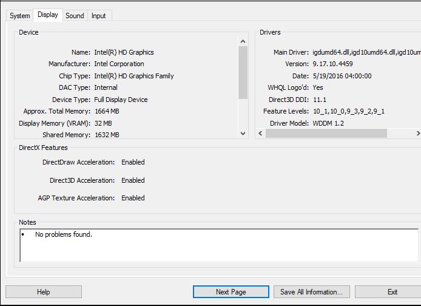This screenshot has width=421, height=306.
Task: Click the 'Feature Levels:' label
Action: [x=286, y=111]
